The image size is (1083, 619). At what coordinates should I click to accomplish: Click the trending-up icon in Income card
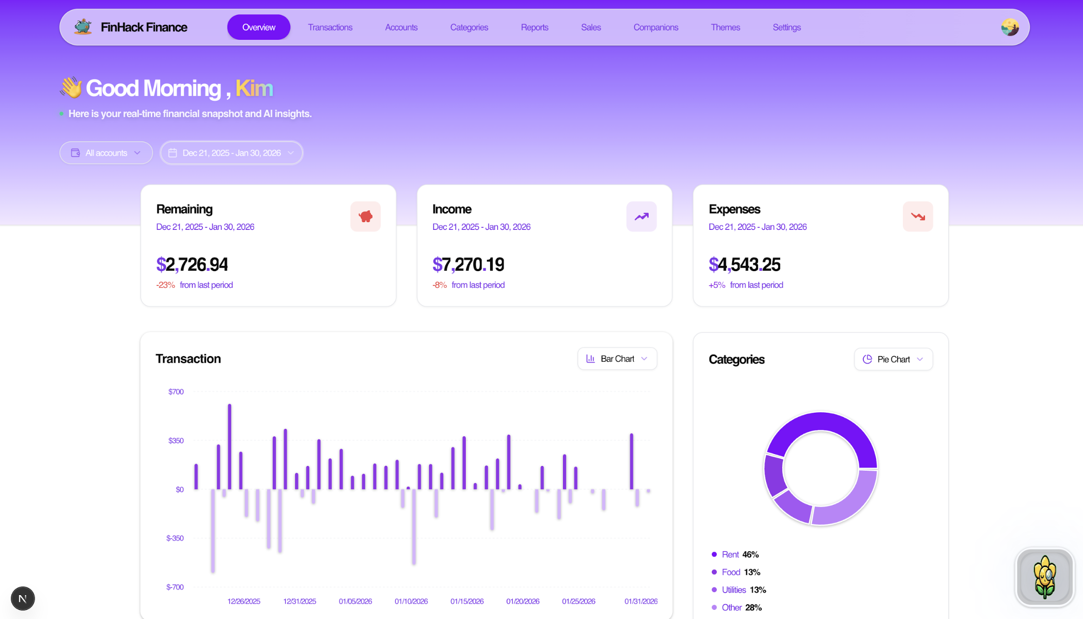coord(641,216)
